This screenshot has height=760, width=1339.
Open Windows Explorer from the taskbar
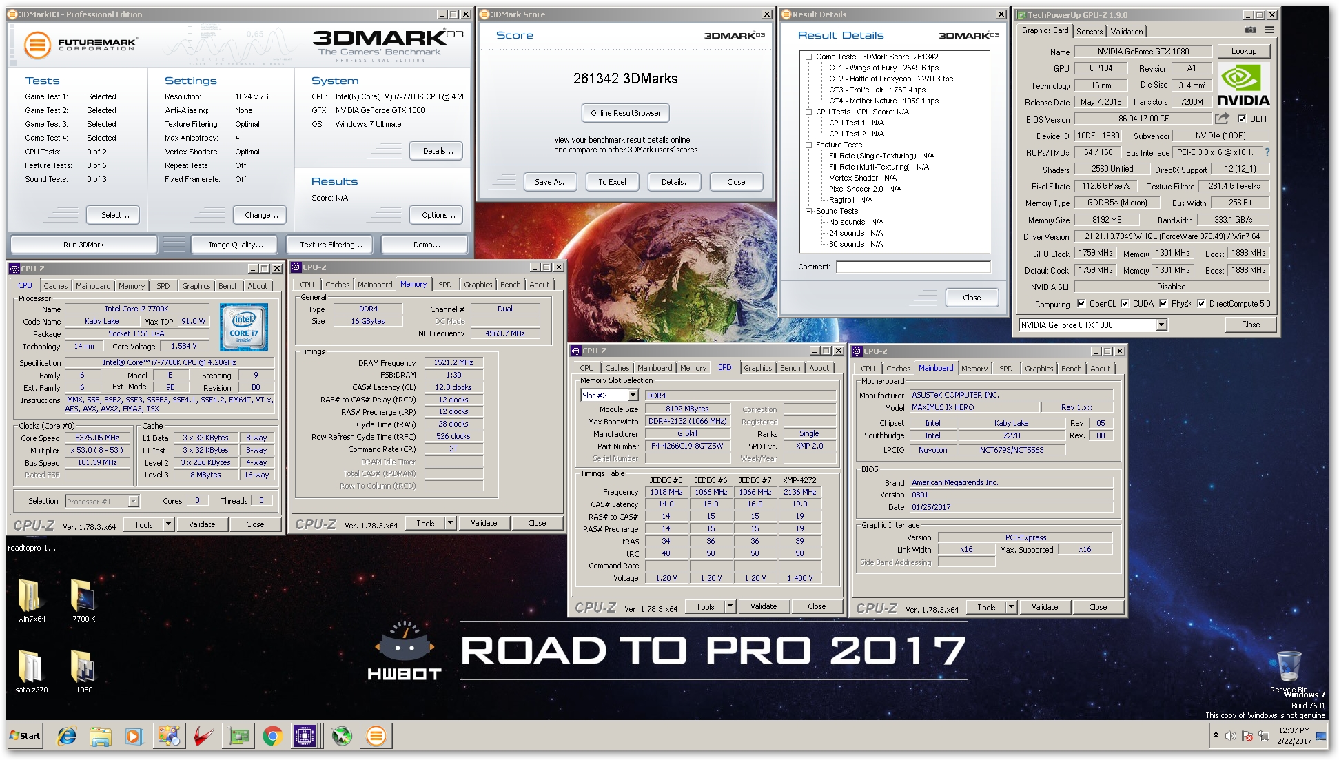click(x=101, y=737)
